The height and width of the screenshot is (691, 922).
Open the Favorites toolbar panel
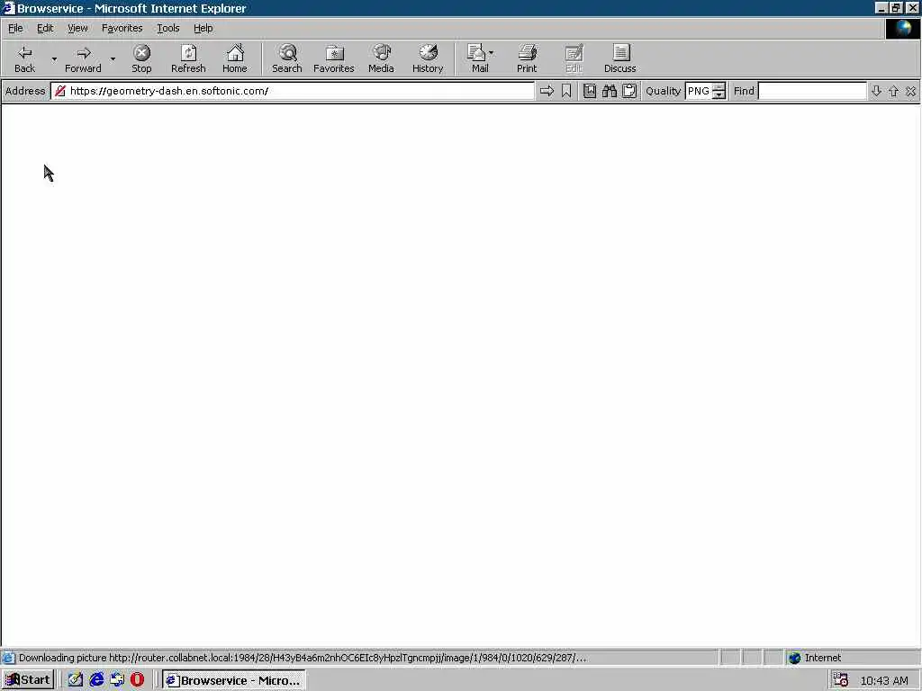coord(333,58)
